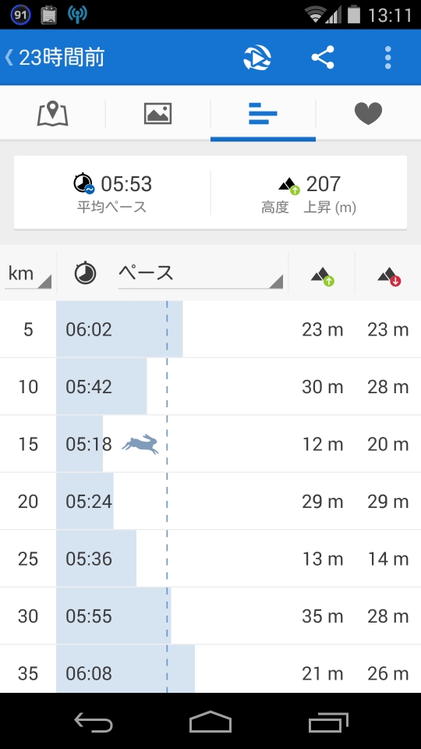The image size is (421, 749).
Task: Open the heart rate tab
Action: [368, 114]
